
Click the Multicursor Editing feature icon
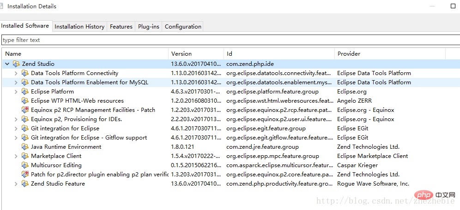click(x=25, y=165)
